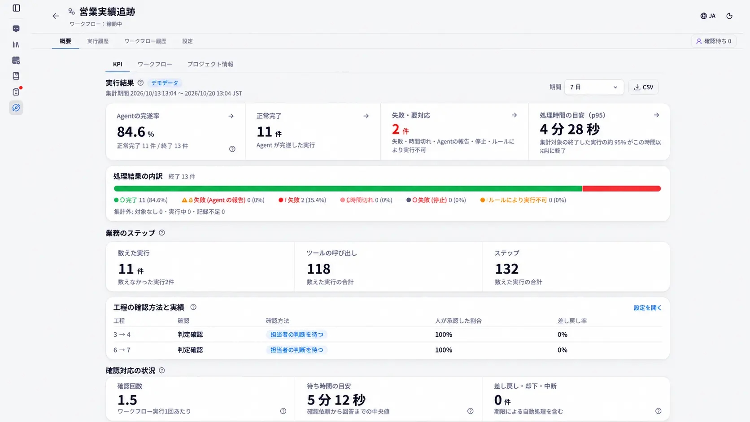Click the back arrow beside 営業実績追跡
Image resolution: width=750 pixels, height=422 pixels.
click(x=56, y=16)
